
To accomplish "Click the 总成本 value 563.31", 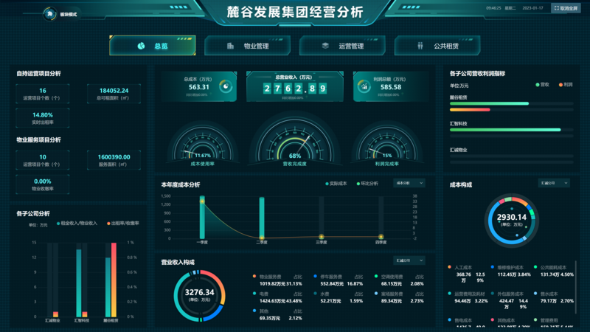I will point(198,87).
